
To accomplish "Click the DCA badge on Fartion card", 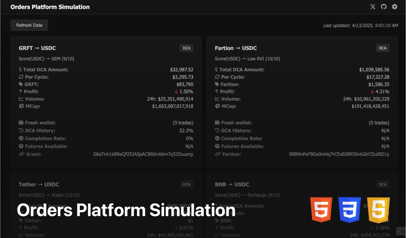I will click(383, 48).
